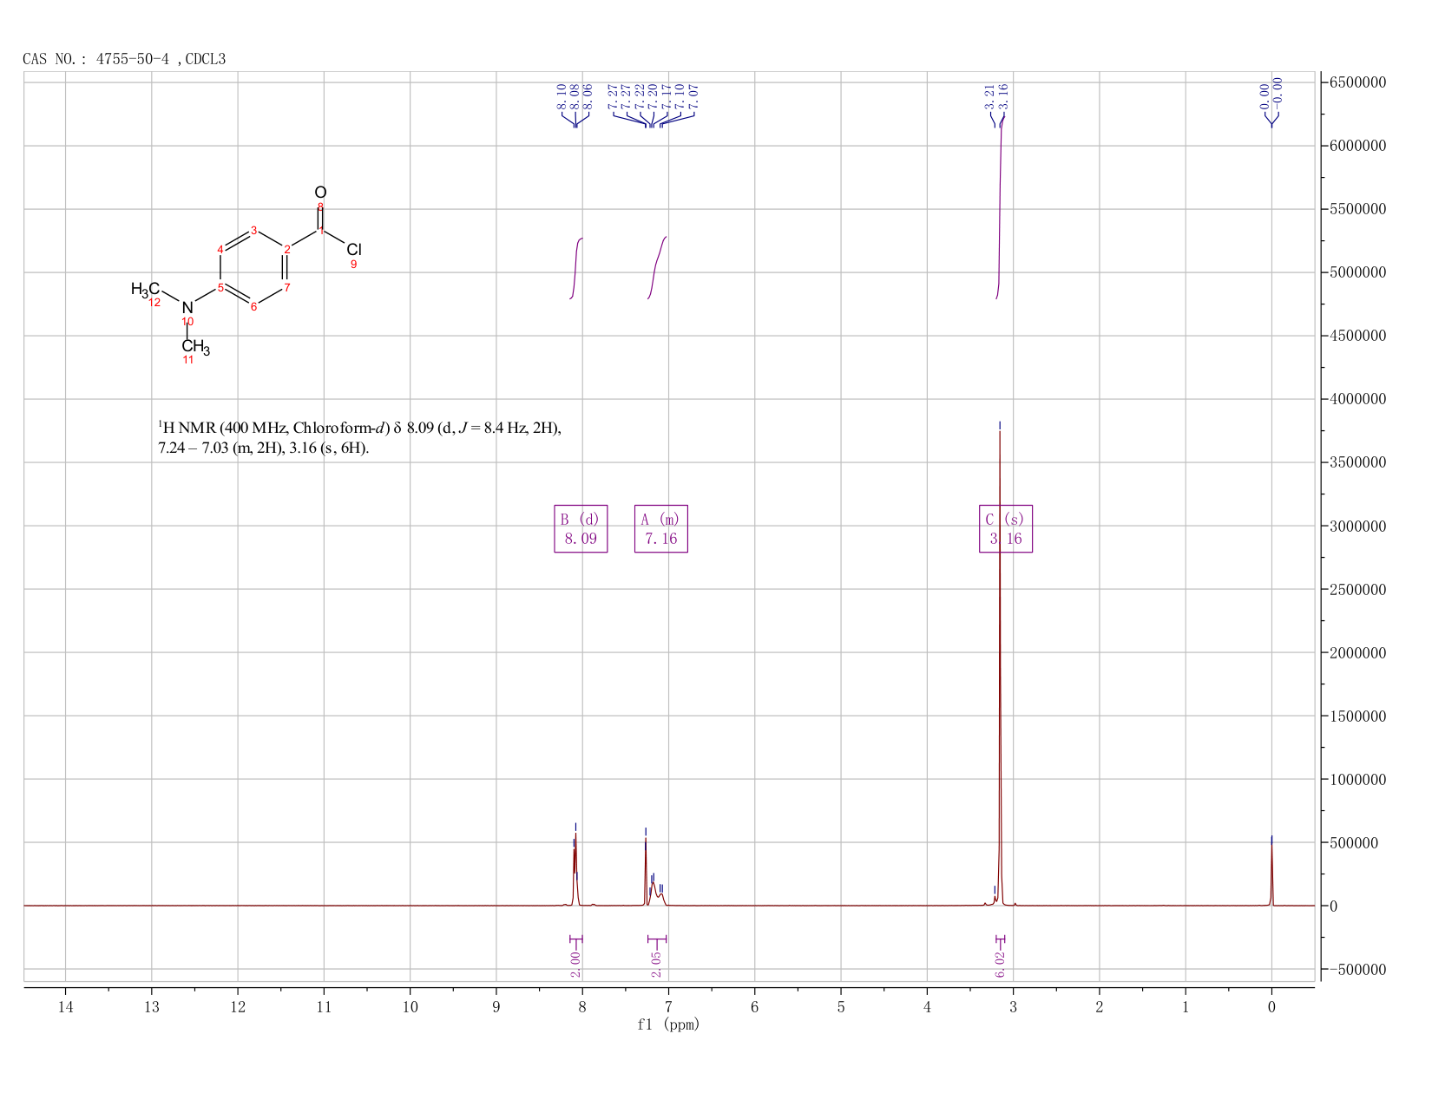
Task: Click the integral value 2.05
Action: coord(656,964)
